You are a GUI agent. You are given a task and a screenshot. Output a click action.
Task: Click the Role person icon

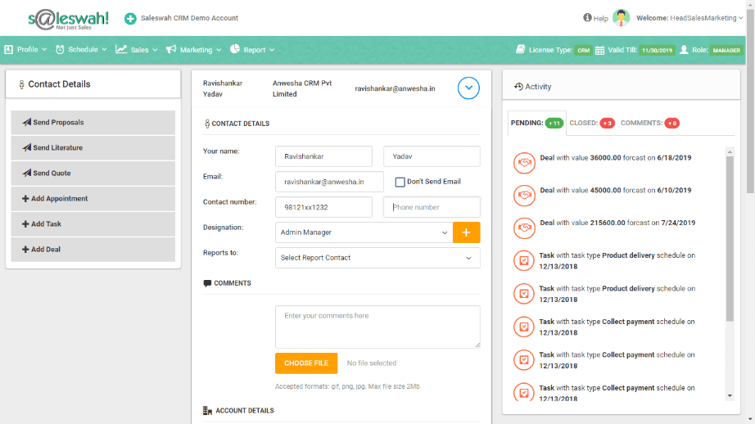point(684,50)
